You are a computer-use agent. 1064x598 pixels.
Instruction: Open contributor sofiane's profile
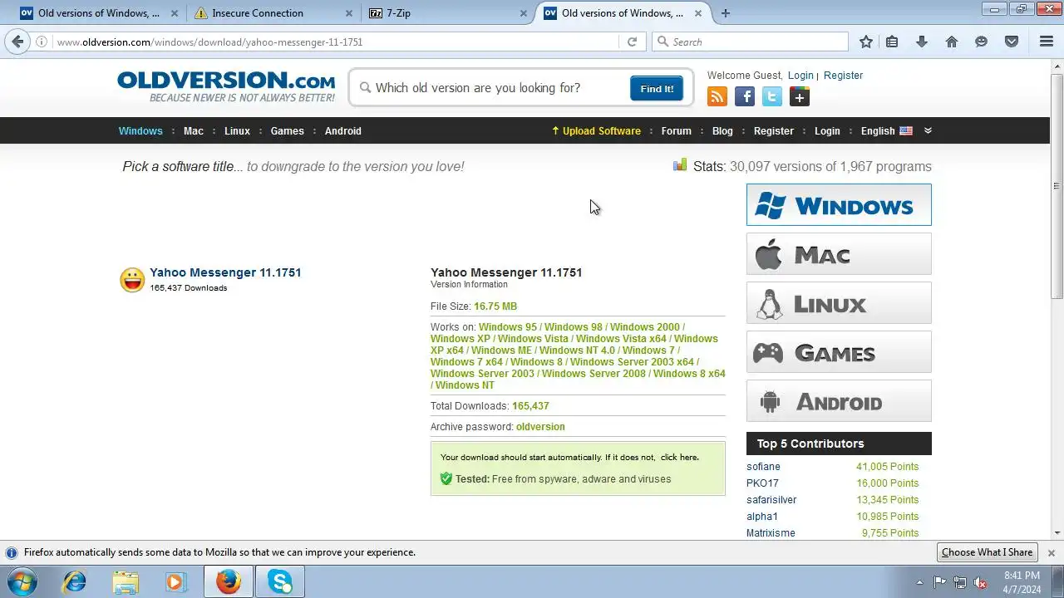coord(763,467)
